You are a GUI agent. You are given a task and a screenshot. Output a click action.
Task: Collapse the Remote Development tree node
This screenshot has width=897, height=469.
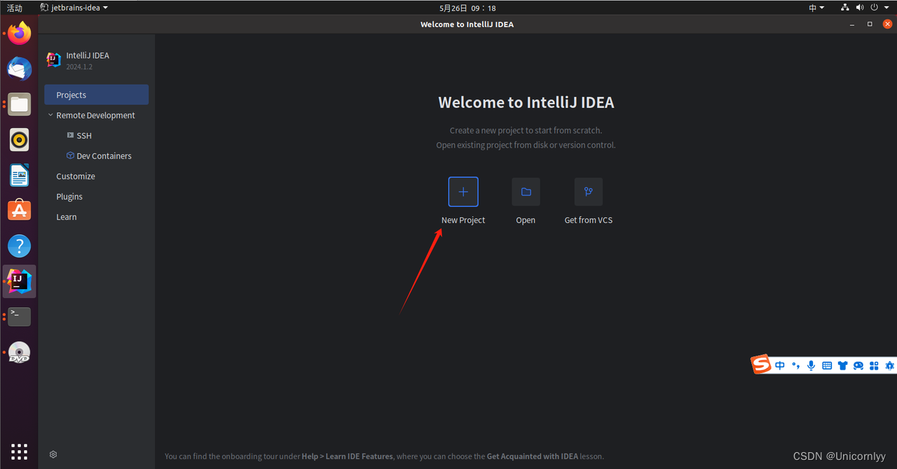tap(50, 115)
